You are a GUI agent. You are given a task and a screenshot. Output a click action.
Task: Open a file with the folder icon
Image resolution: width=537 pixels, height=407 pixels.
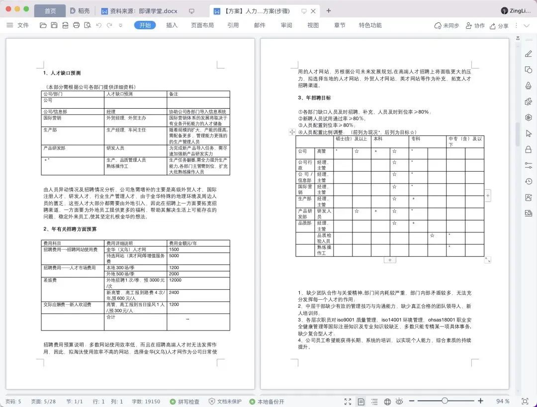pos(43,25)
